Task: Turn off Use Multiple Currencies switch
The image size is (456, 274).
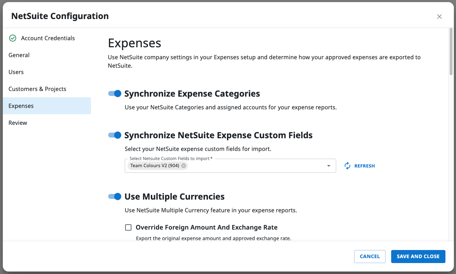Action: point(115,196)
